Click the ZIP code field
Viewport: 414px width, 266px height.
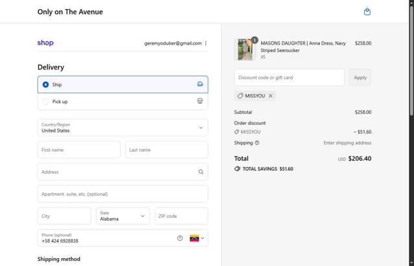(181, 216)
